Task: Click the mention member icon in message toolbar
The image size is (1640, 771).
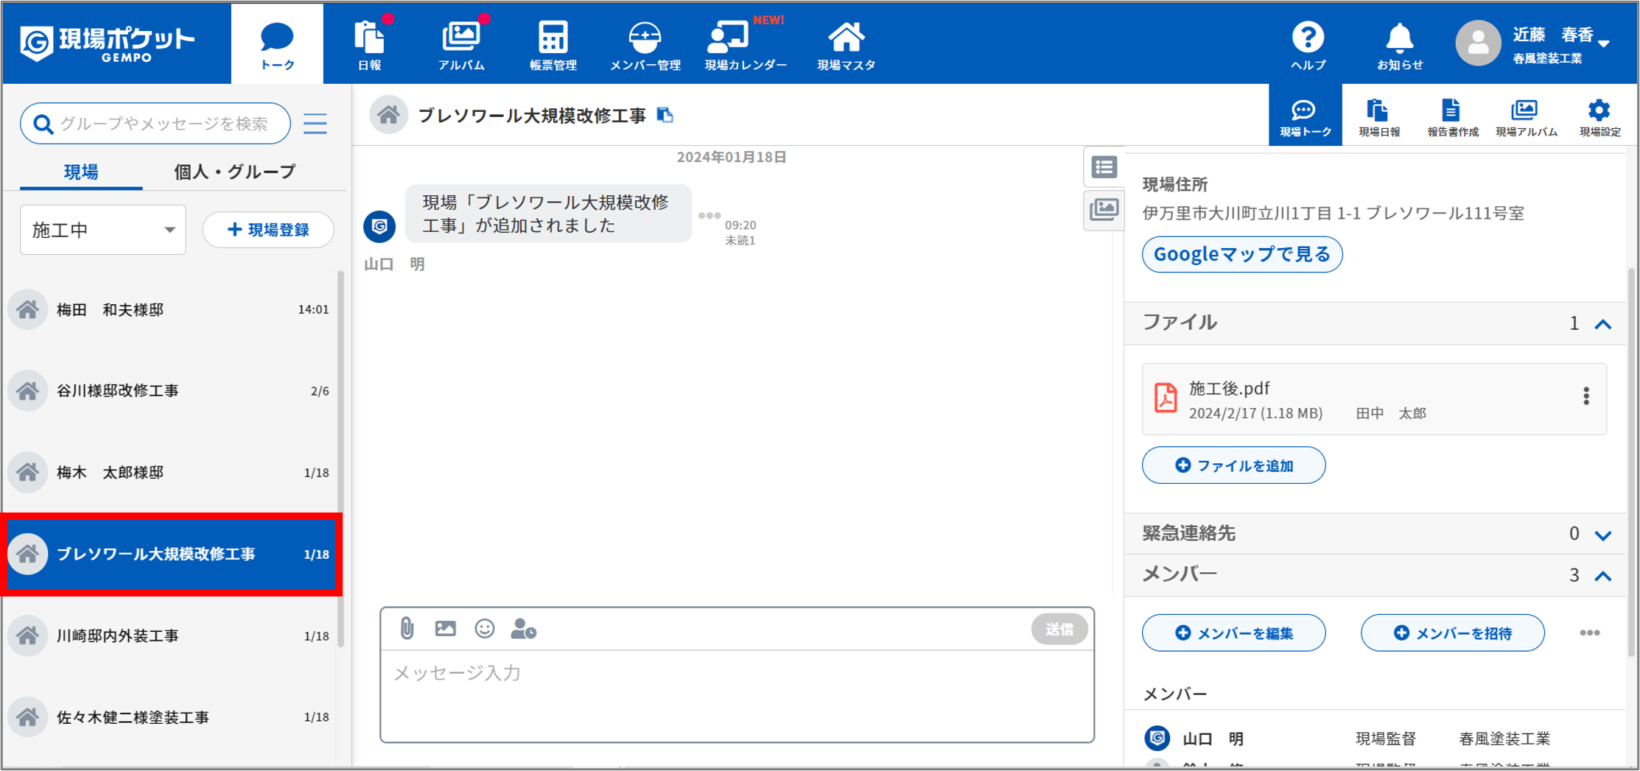Action: (x=523, y=628)
